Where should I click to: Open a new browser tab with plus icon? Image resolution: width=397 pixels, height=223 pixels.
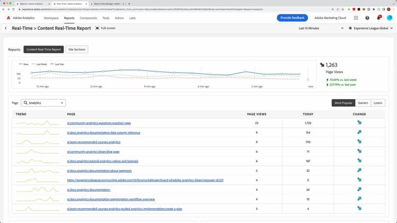click(129, 4)
